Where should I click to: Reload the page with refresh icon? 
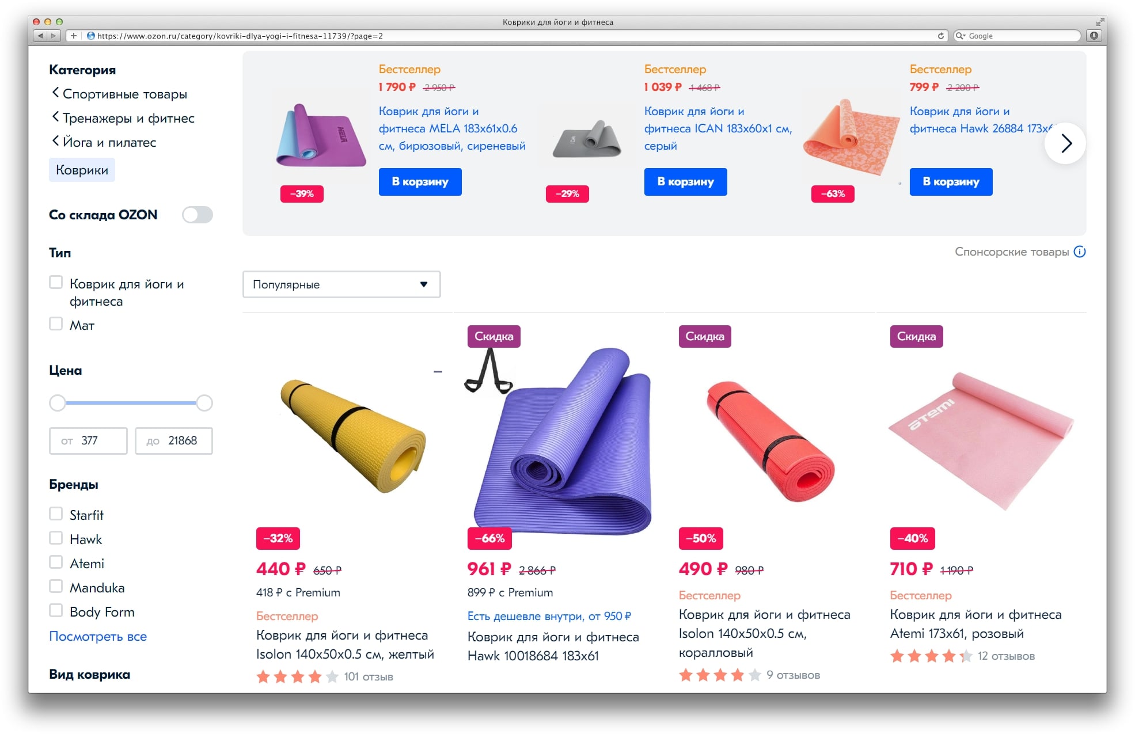click(941, 36)
